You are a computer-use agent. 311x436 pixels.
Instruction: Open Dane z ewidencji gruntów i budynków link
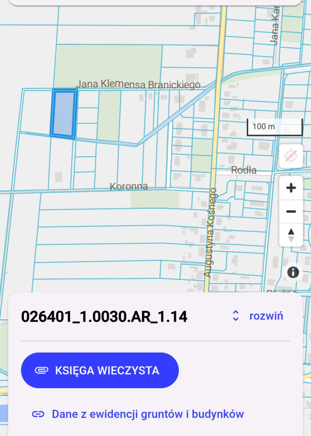coord(148,414)
